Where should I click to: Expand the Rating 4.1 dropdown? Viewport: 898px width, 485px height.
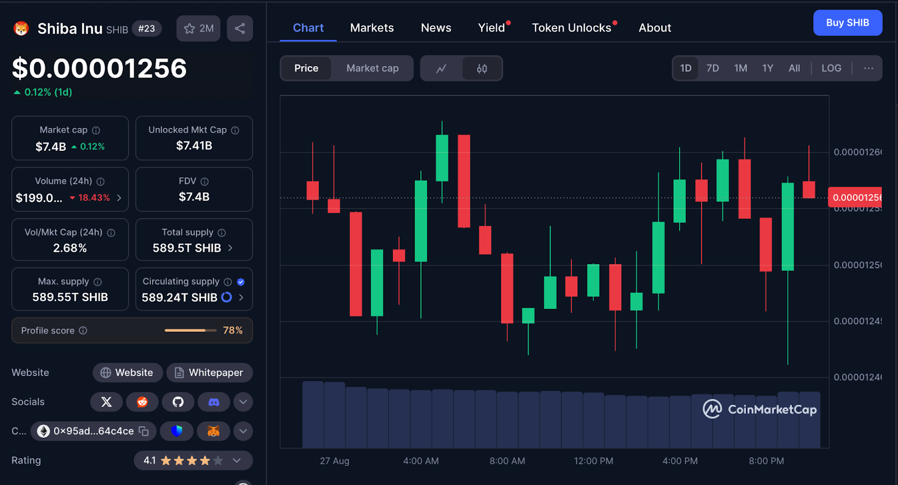(237, 460)
